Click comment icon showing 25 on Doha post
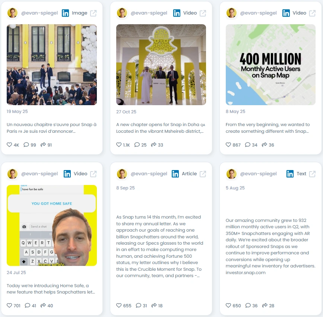Screen dimensions: 323x317 [137, 145]
